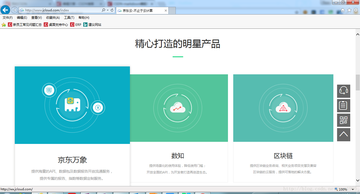Screen dimensions: 360x194
Task: Click the description text 提供海量的API、数据包及数据报告开放流通服务
Action: pyautogui.click(x=72, y=172)
